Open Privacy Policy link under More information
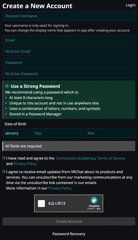The height and width of the screenshot is (240, 138). tap(60, 188)
